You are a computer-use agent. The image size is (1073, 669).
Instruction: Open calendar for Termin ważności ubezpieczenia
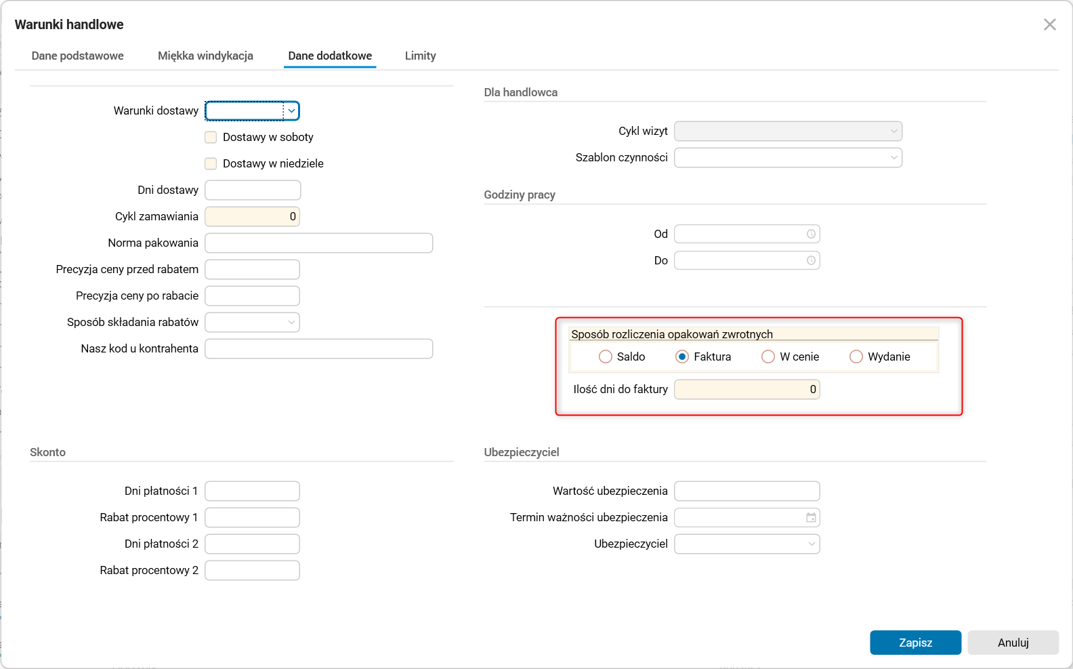[x=811, y=518]
